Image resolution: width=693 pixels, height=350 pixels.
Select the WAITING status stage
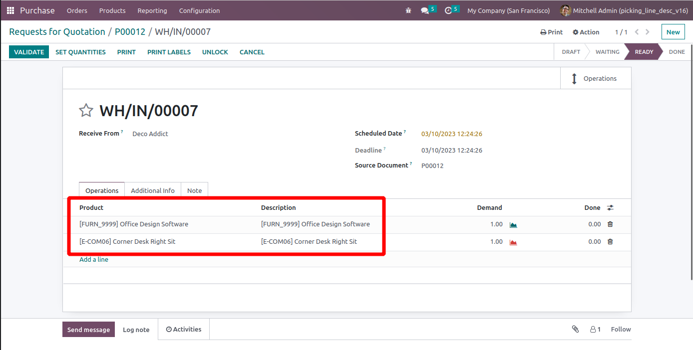point(607,52)
